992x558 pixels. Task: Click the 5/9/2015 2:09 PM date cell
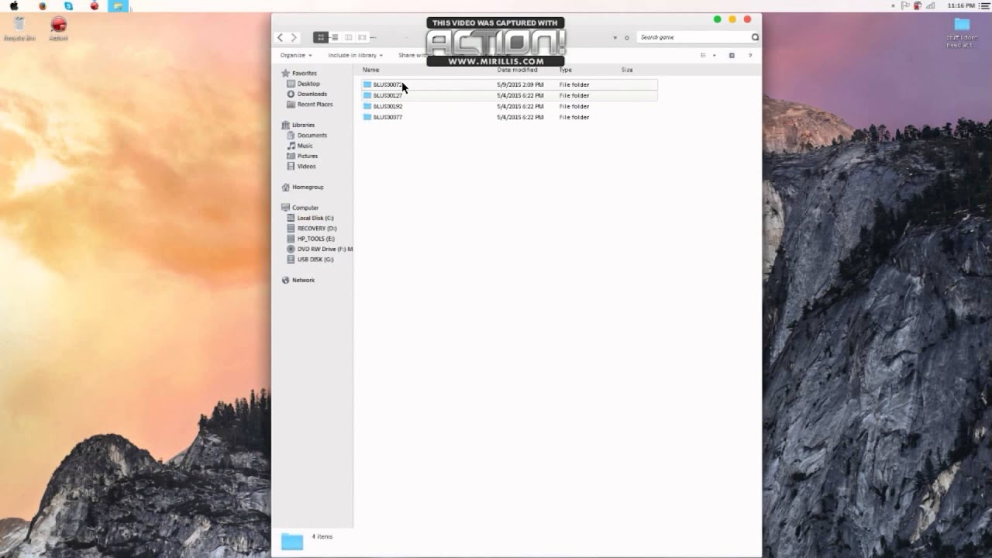[x=520, y=84]
